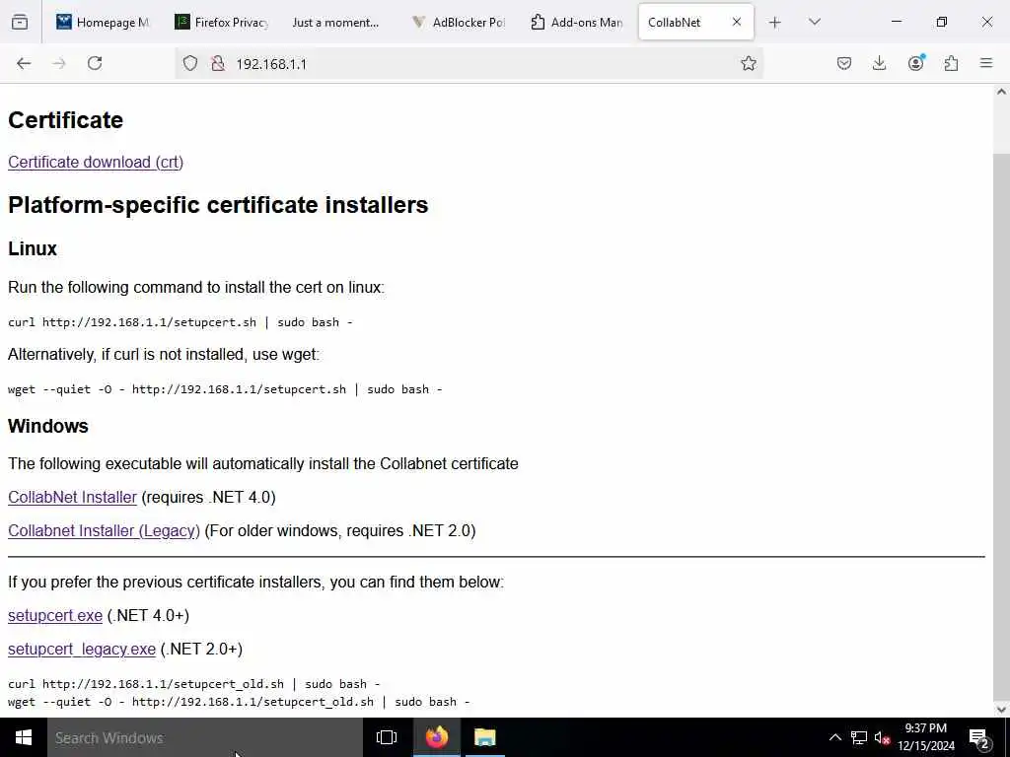Click Firefox icon in taskbar
This screenshot has height=757, width=1010.
pyautogui.click(x=436, y=737)
